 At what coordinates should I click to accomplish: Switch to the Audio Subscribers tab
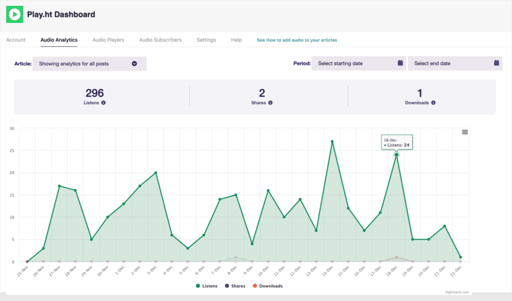160,40
